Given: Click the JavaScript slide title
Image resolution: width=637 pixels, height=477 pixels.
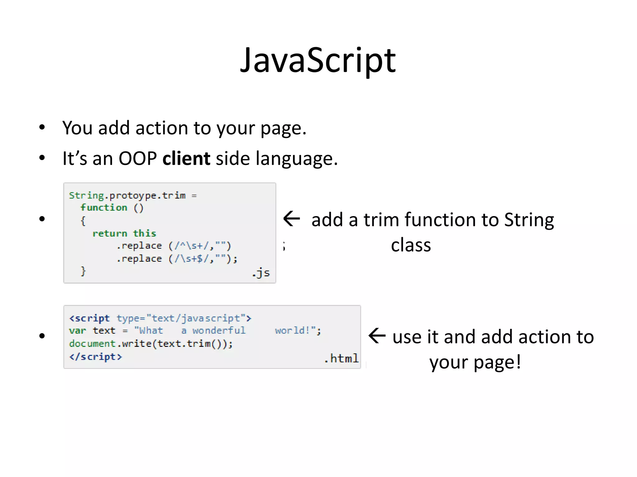Looking at the screenshot, I should coord(318,60).
